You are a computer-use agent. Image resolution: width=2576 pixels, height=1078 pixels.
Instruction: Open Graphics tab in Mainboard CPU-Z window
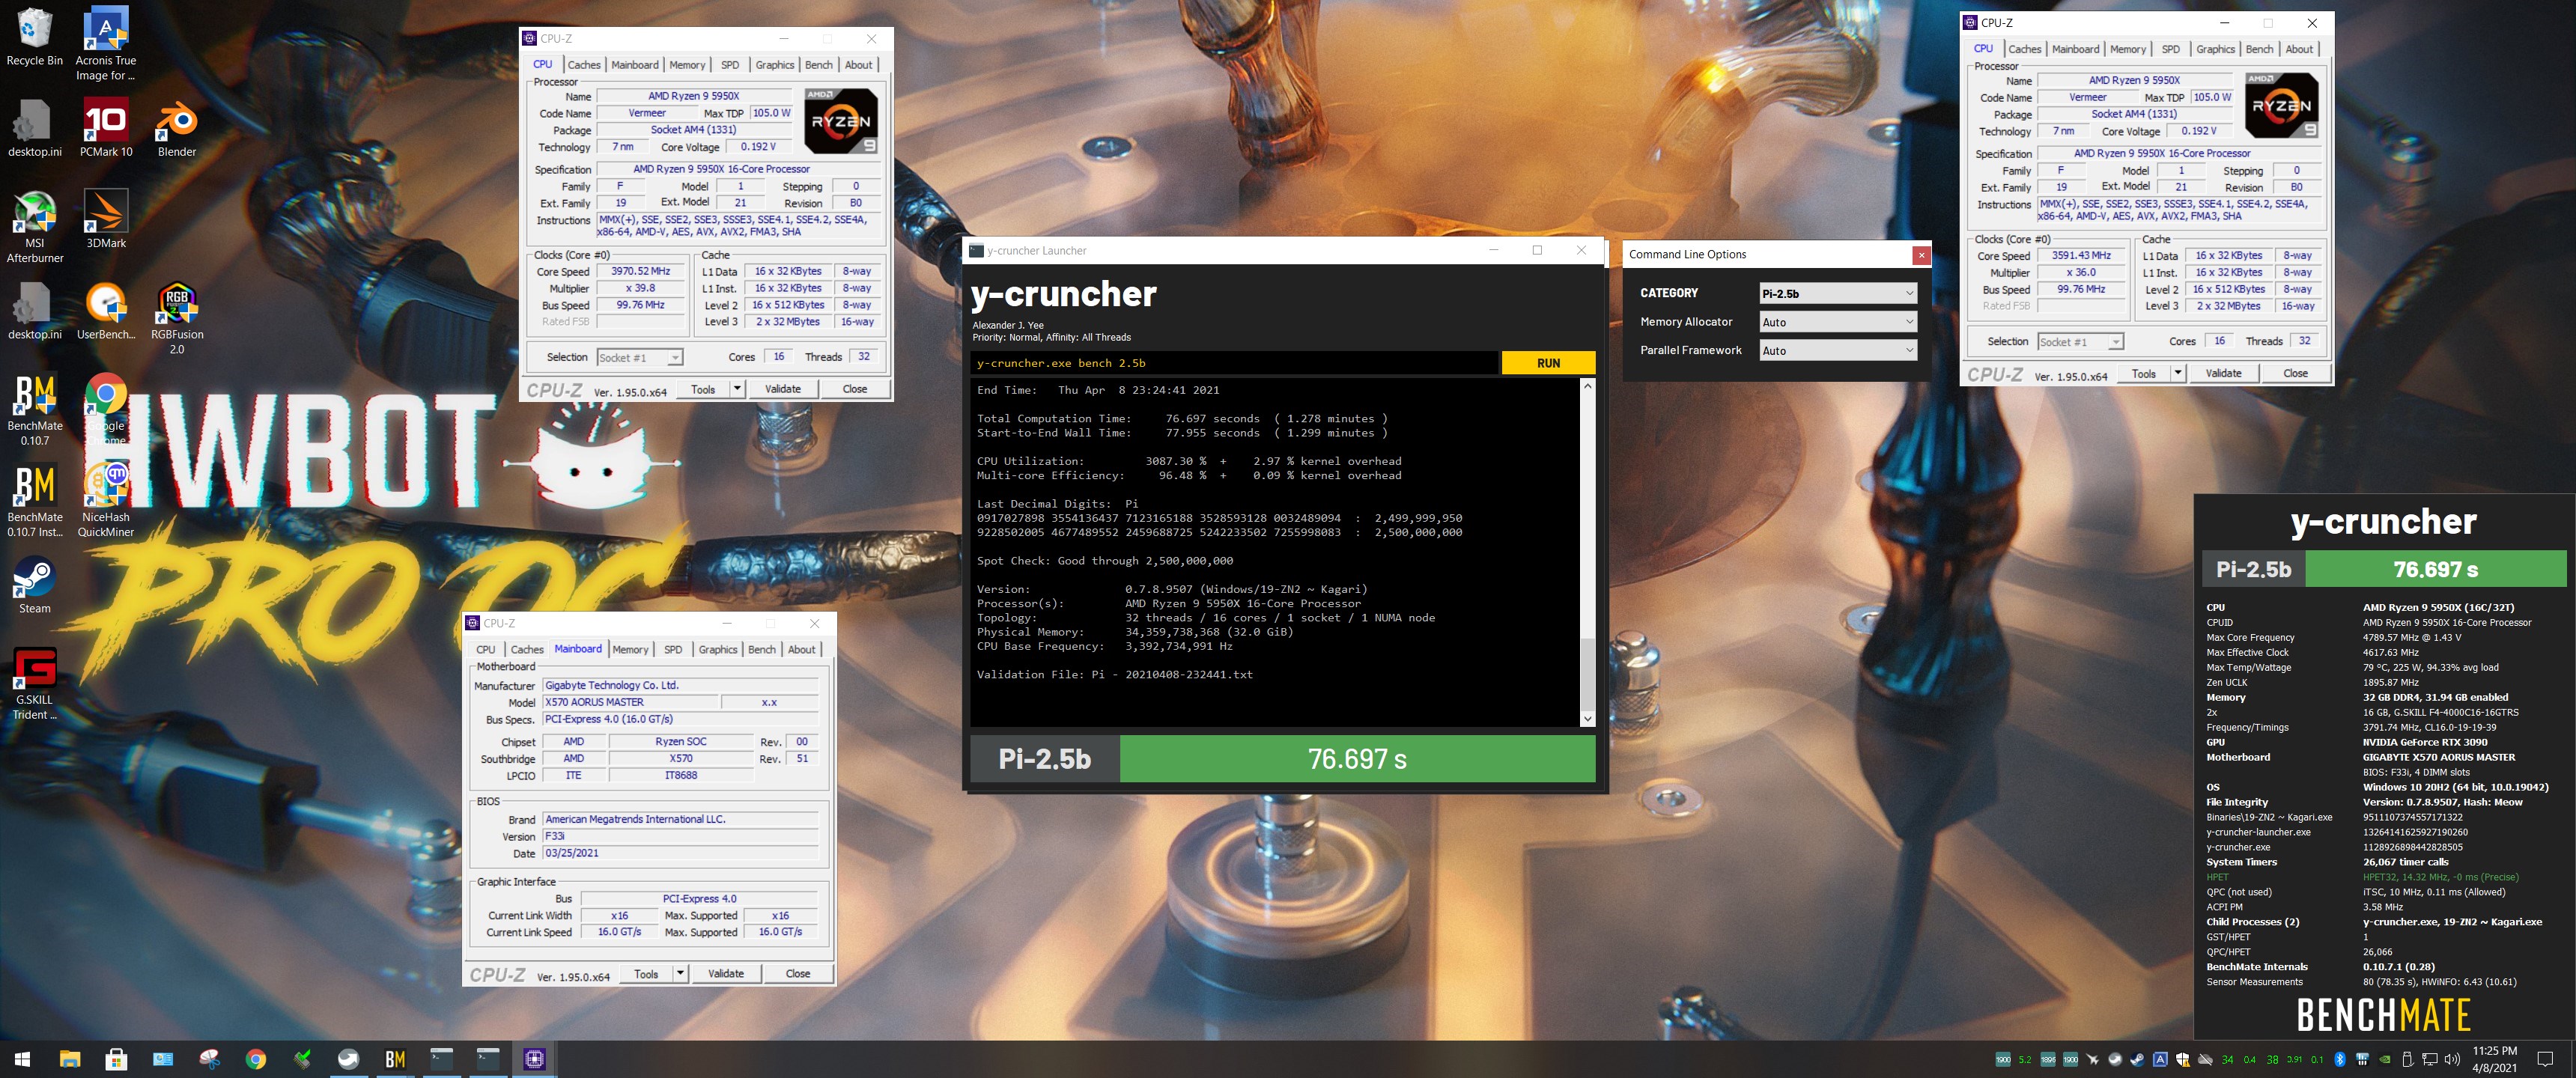click(x=718, y=649)
